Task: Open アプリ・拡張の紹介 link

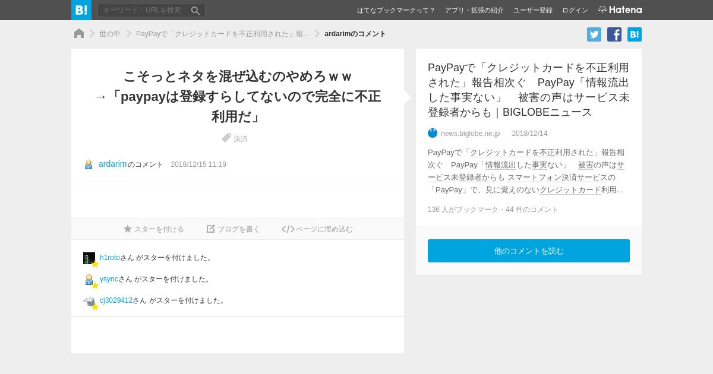Action: pyautogui.click(x=474, y=10)
